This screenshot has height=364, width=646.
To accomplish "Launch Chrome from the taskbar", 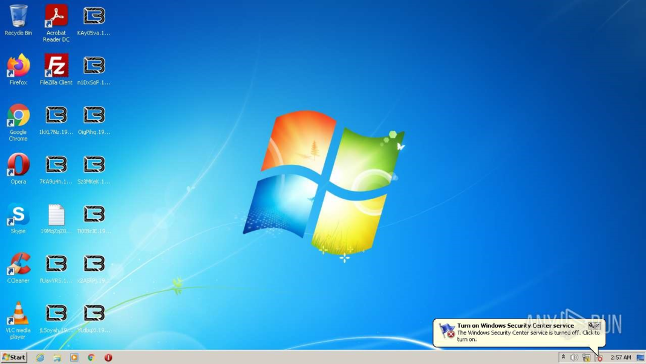I will pyautogui.click(x=91, y=357).
